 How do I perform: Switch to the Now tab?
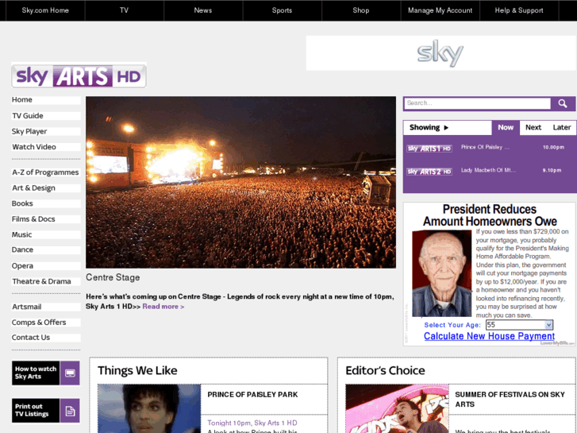coord(506,127)
